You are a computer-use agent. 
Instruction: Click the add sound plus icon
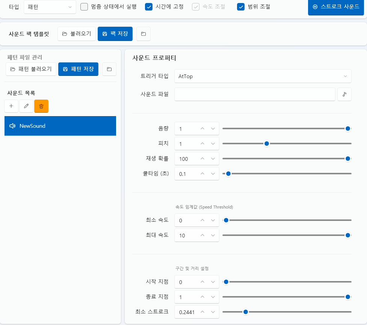[11, 106]
